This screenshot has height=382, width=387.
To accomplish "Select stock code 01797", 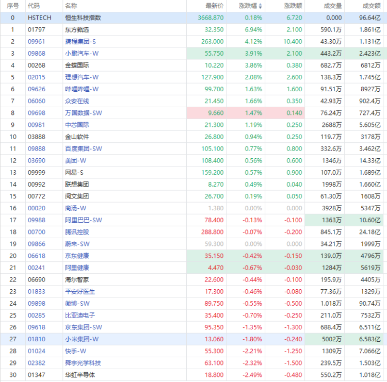I will [x=37, y=29].
